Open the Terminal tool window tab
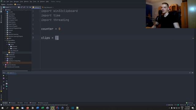 pos(33,103)
